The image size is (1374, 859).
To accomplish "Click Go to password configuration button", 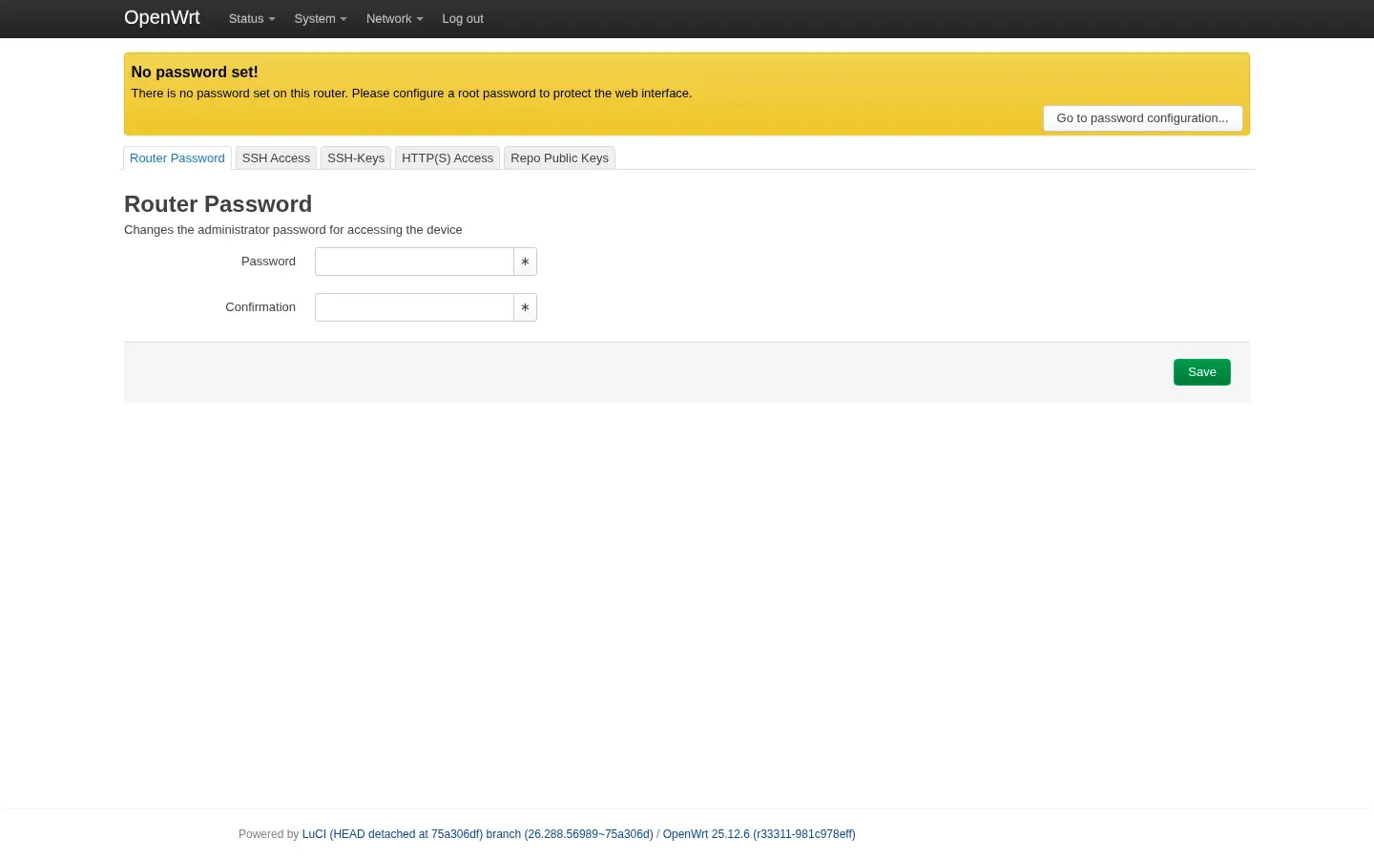I will tap(1142, 118).
